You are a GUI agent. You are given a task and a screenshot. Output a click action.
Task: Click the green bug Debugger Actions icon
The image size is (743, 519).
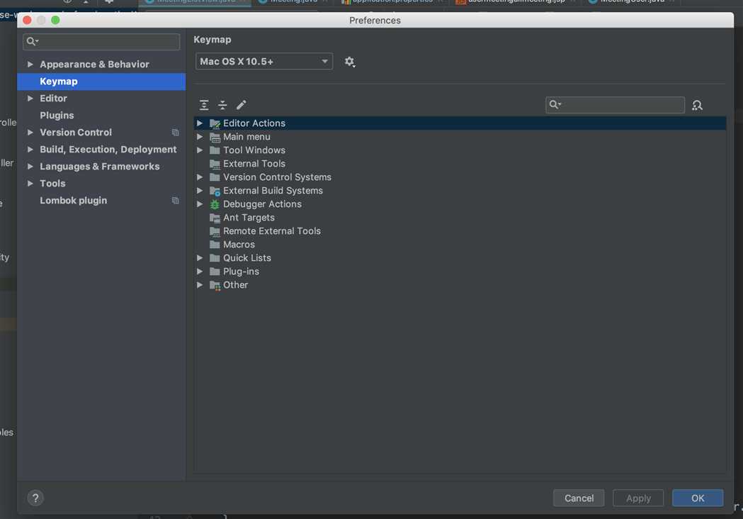(x=215, y=204)
